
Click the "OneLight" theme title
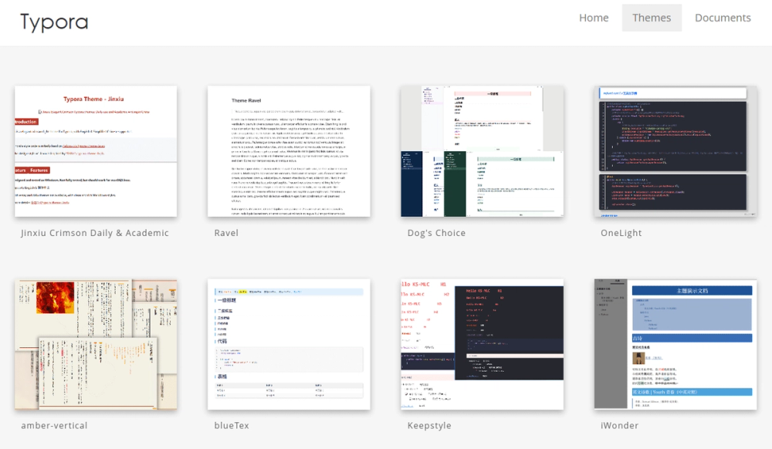pyautogui.click(x=621, y=233)
